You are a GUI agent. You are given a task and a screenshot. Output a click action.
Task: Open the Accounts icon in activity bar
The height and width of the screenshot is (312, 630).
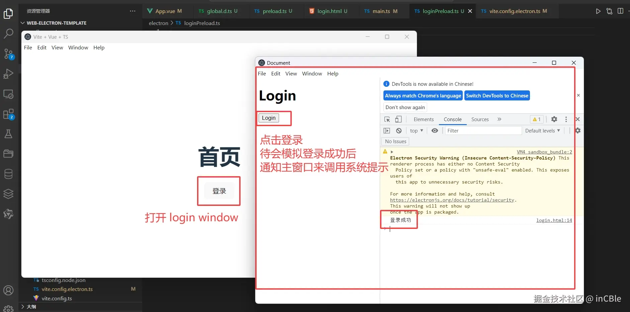[x=8, y=290]
